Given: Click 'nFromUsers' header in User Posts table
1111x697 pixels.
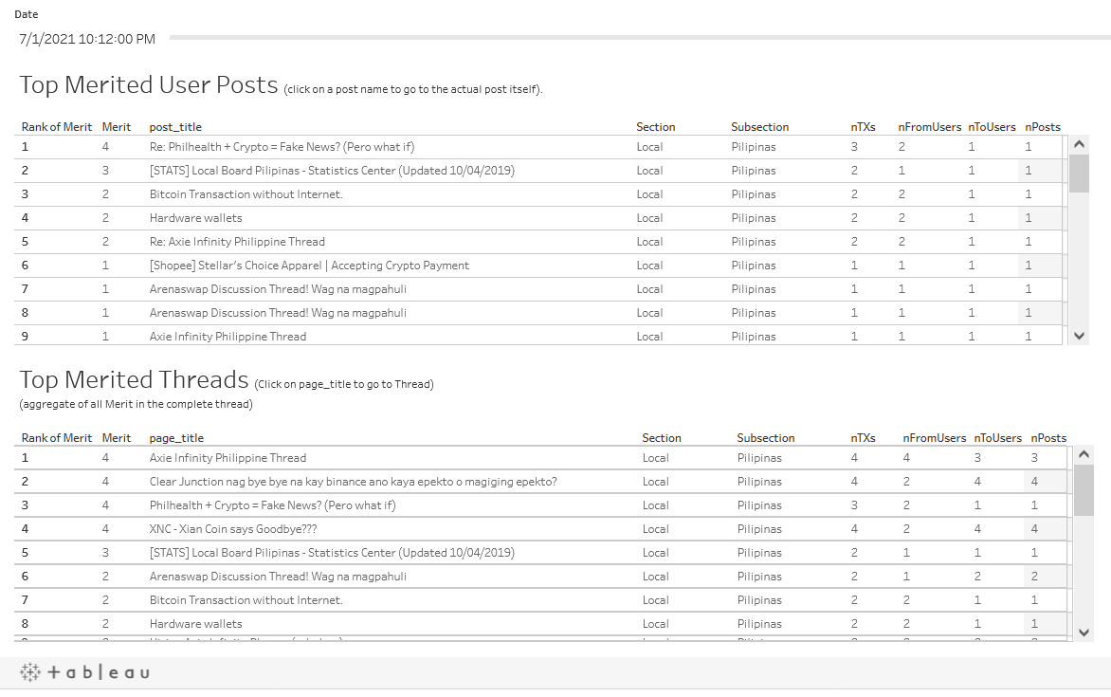Looking at the screenshot, I should pos(930,127).
